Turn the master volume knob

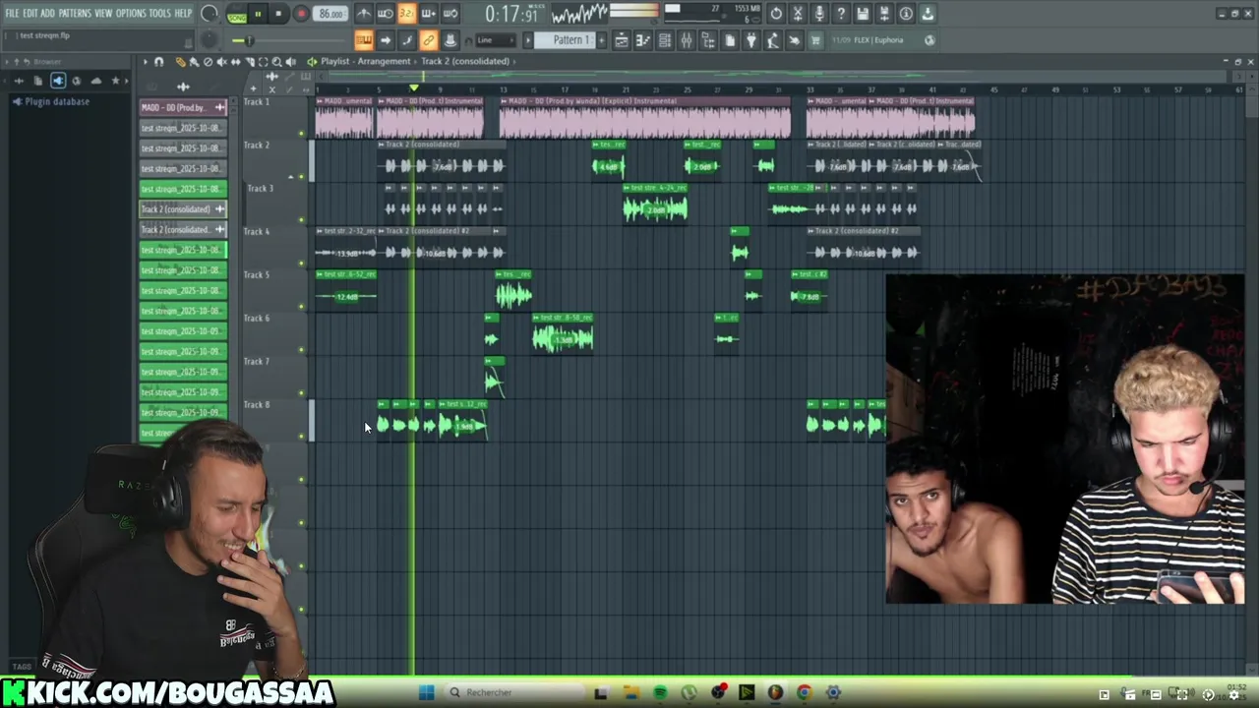(209, 14)
